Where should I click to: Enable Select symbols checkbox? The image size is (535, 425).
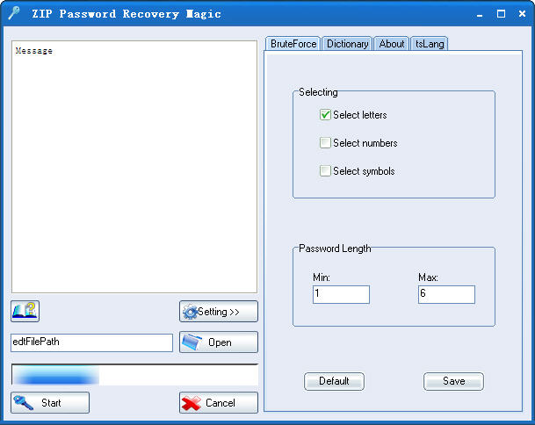point(325,170)
